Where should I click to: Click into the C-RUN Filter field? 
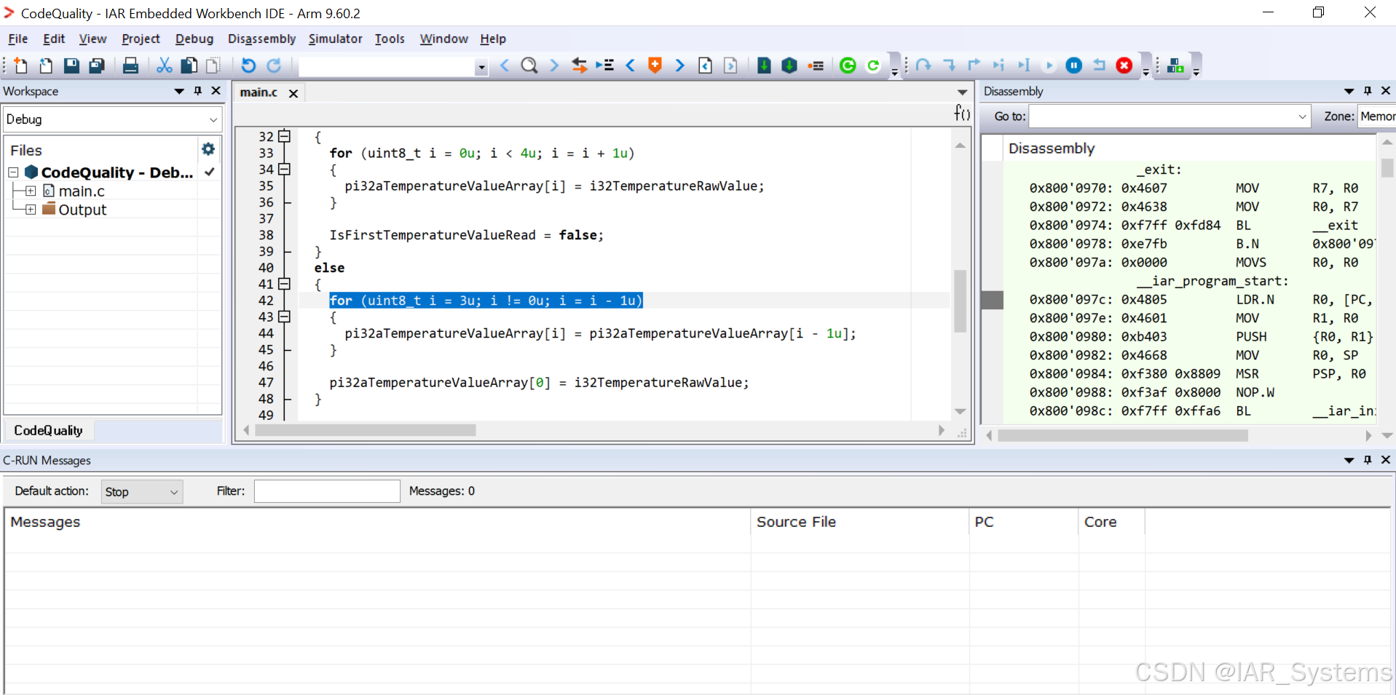[x=327, y=491]
